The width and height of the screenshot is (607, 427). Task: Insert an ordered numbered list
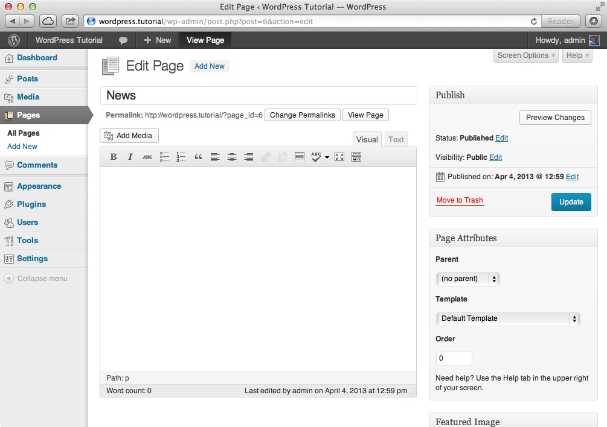pos(181,156)
